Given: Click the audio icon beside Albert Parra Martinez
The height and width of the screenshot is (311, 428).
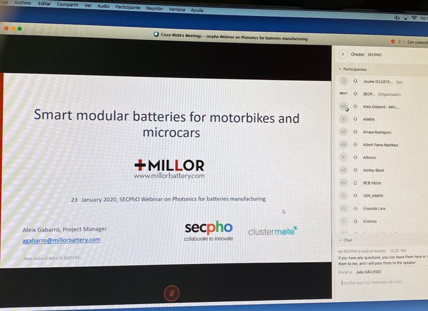Looking at the screenshot, I should [x=355, y=145].
